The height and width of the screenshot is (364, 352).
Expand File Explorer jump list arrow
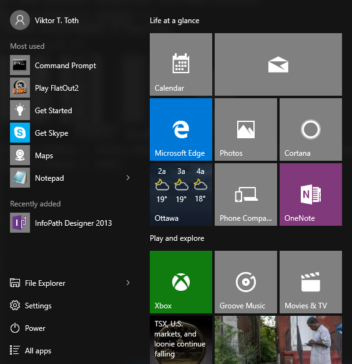[x=128, y=283]
